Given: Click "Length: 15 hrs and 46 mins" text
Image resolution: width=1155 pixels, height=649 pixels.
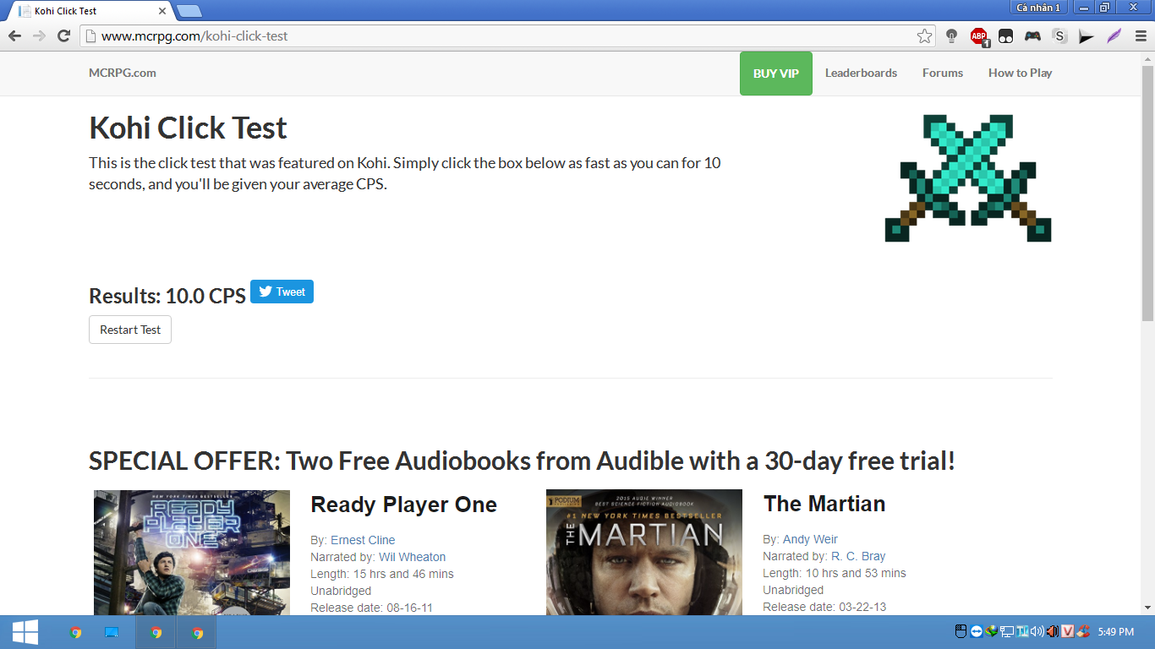Looking at the screenshot, I should (382, 574).
